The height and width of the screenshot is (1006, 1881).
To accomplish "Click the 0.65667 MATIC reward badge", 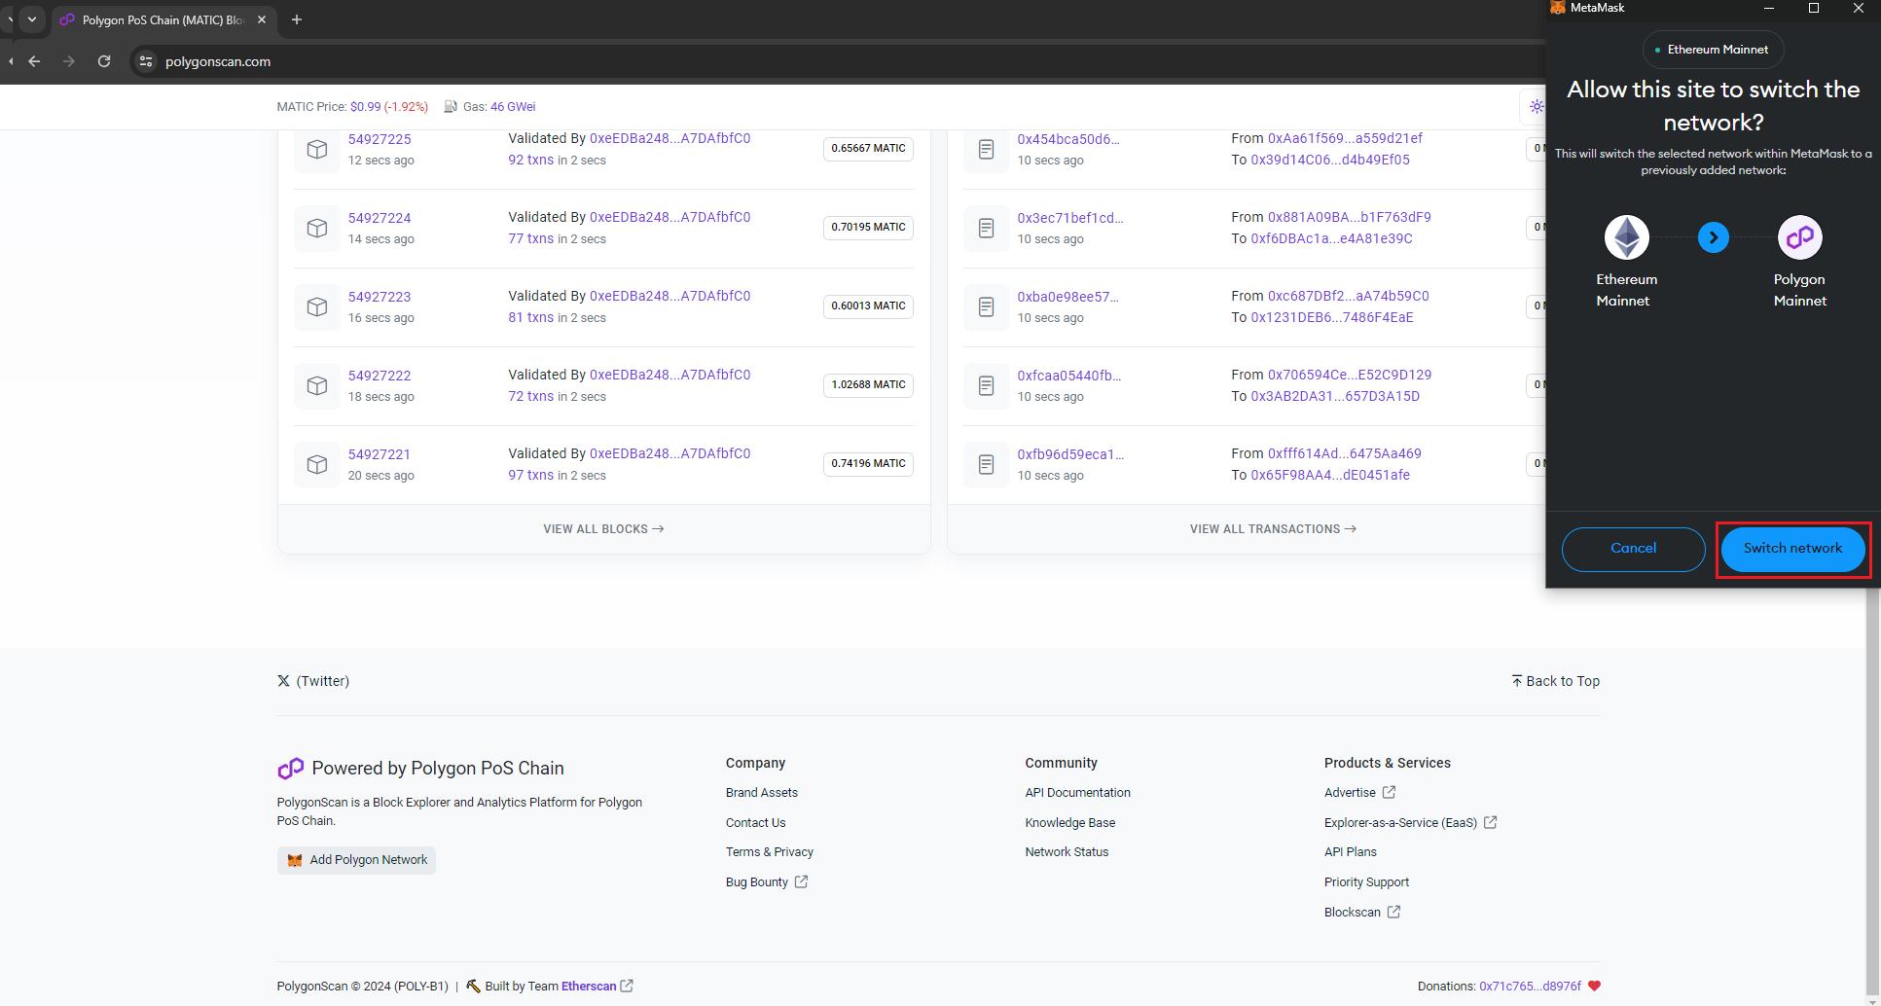I will [x=868, y=148].
